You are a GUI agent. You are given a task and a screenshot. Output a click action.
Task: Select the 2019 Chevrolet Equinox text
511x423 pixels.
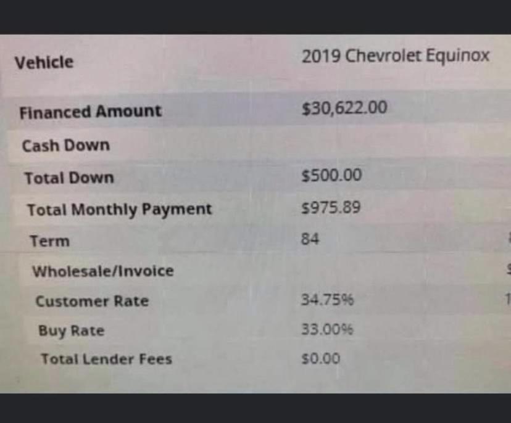[x=396, y=56]
